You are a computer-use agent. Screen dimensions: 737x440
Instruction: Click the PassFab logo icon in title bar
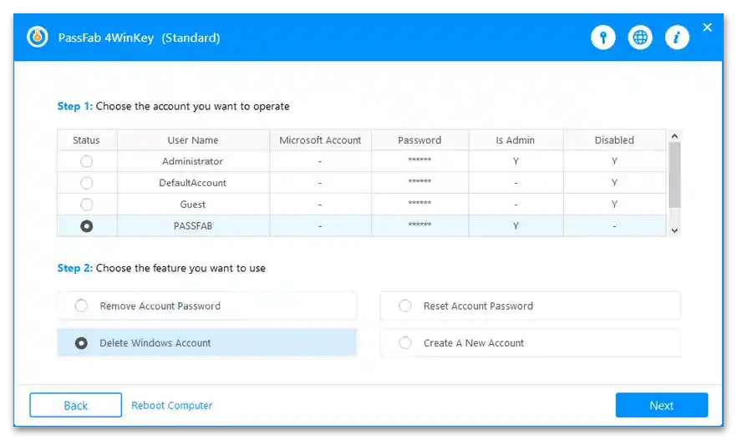pos(37,37)
